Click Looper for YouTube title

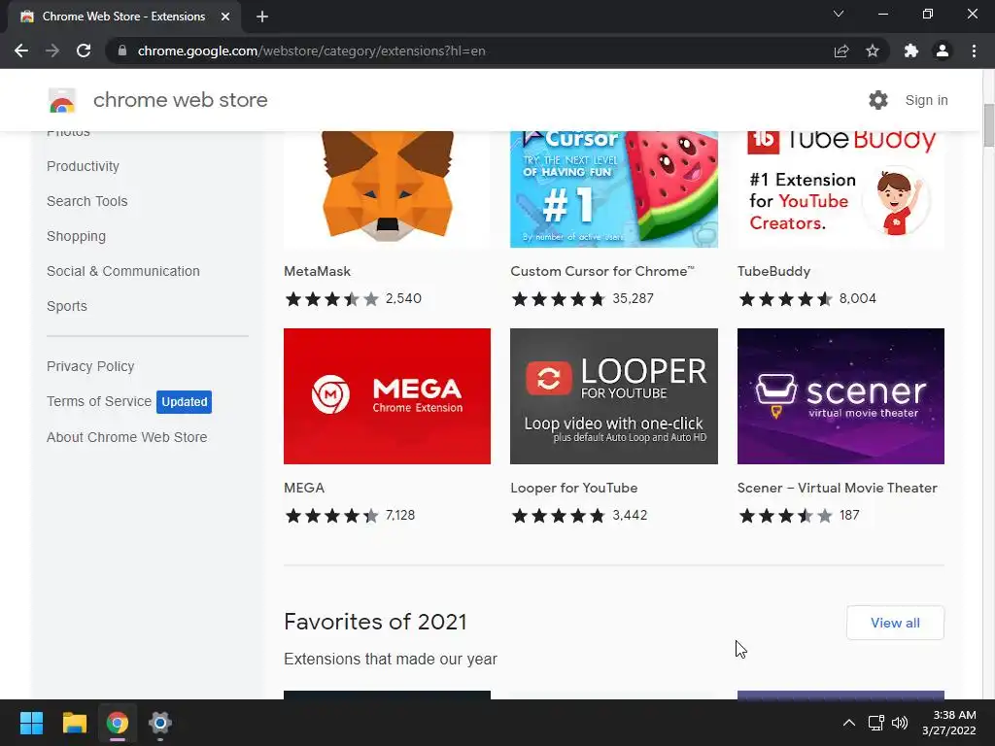(573, 488)
